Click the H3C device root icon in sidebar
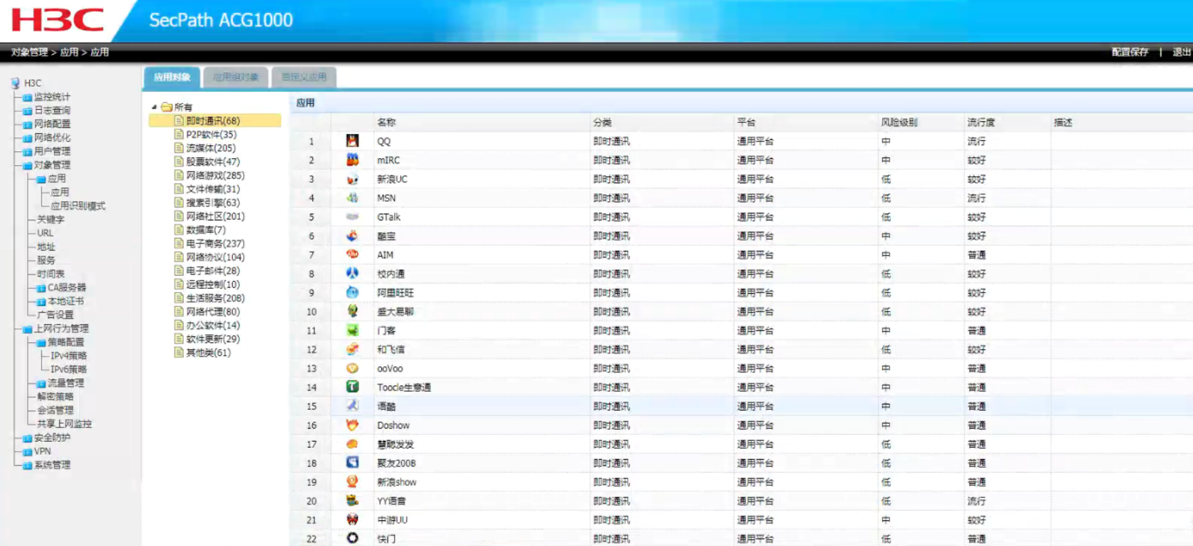 (x=15, y=83)
